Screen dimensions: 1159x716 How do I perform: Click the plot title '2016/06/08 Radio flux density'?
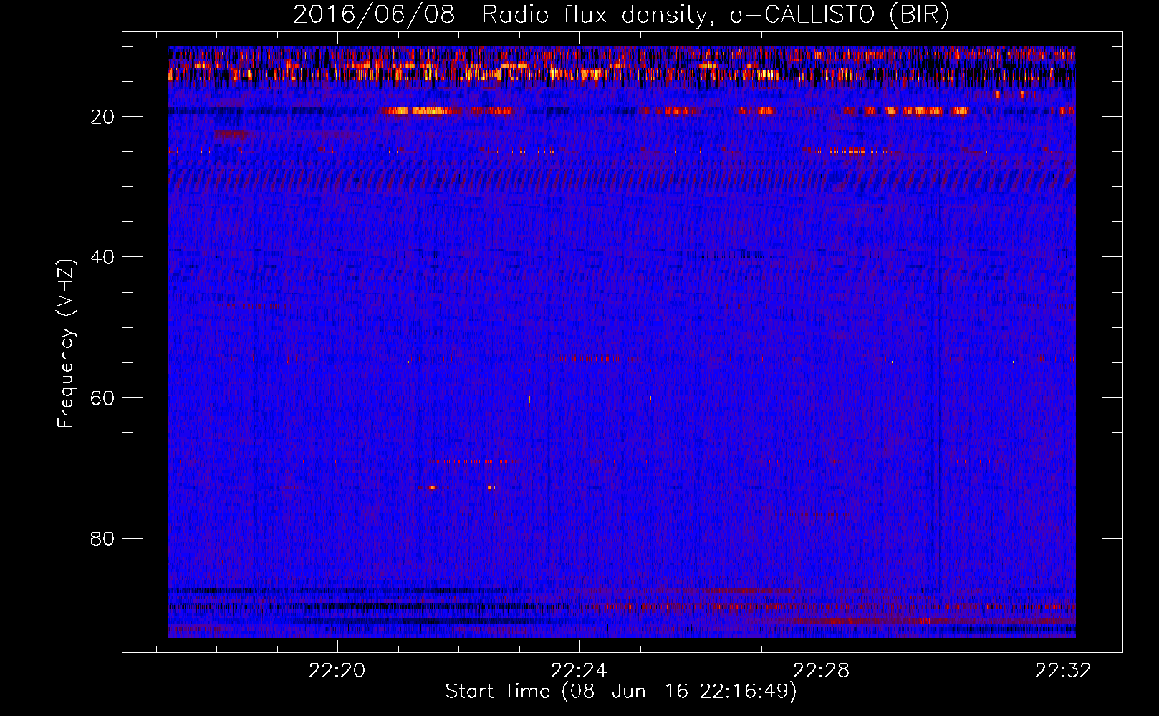click(x=621, y=15)
